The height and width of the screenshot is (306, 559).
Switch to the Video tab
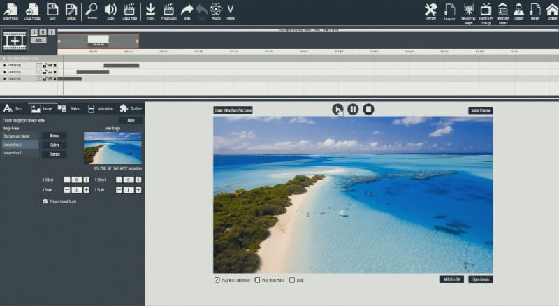68,108
